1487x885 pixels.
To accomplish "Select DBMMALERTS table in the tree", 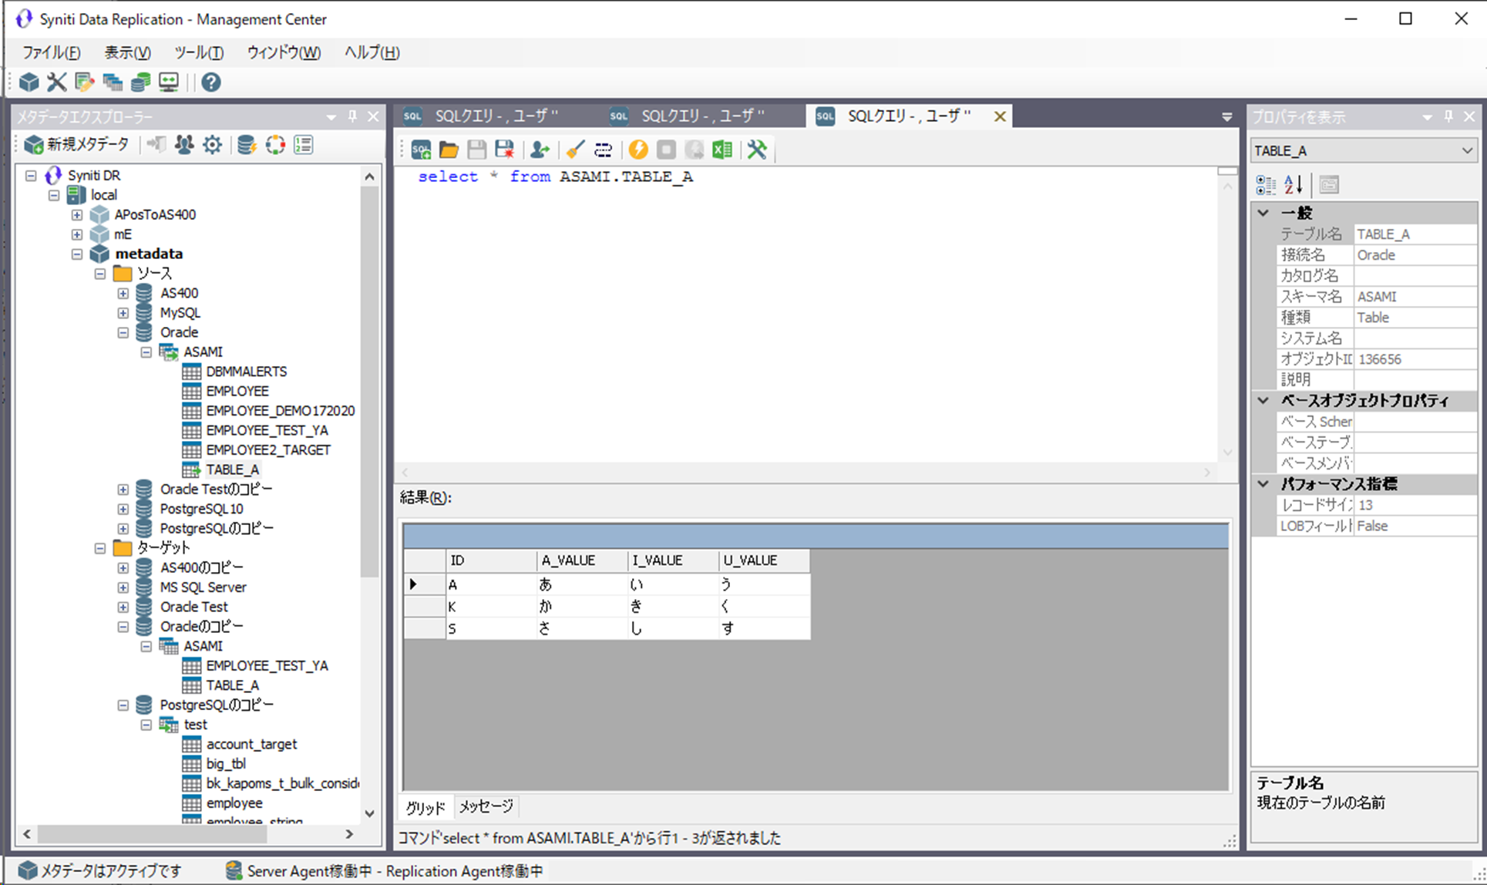I will 246,372.
